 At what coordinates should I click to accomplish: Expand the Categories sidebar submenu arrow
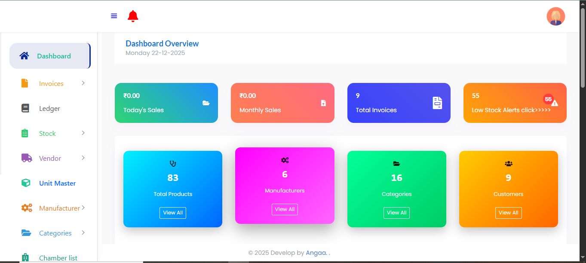(x=83, y=233)
